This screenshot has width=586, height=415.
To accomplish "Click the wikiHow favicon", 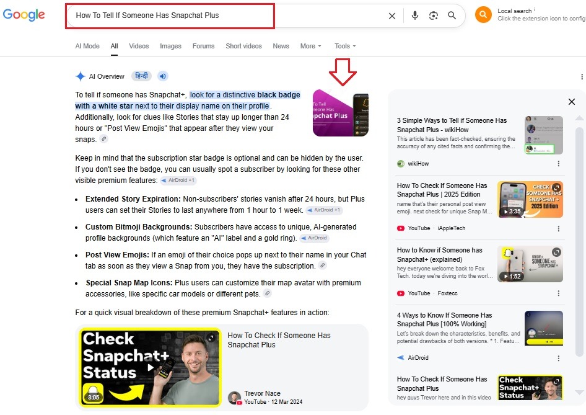I will pos(401,164).
